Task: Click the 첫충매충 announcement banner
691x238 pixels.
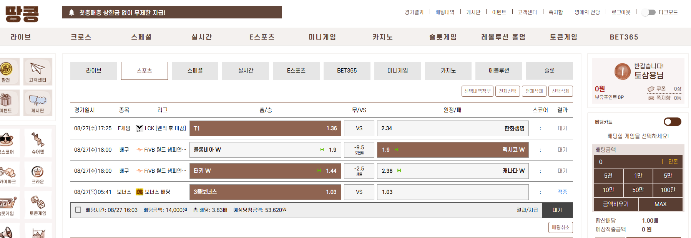Action: [x=172, y=12]
